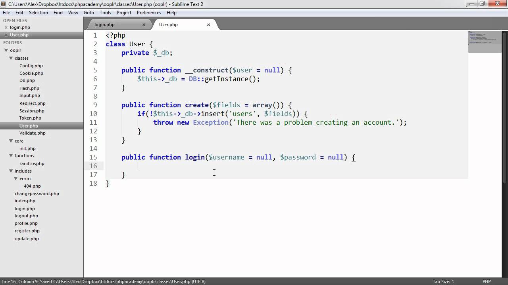Screen dimensions: 508x285
Task: Change the PHP syntax in status bar
Action: (486, 281)
